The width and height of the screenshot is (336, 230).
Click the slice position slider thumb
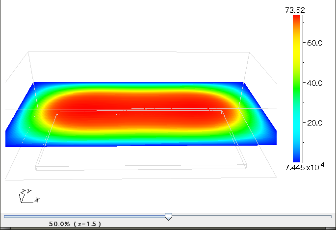pyautogui.click(x=168, y=216)
